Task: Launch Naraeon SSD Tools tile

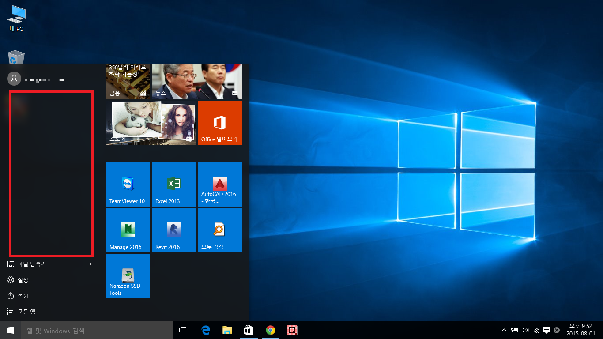Action: tap(128, 276)
